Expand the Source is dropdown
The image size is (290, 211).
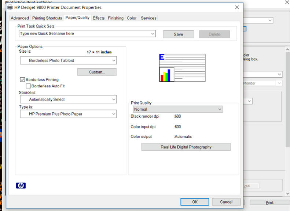pyautogui.click(x=68, y=99)
